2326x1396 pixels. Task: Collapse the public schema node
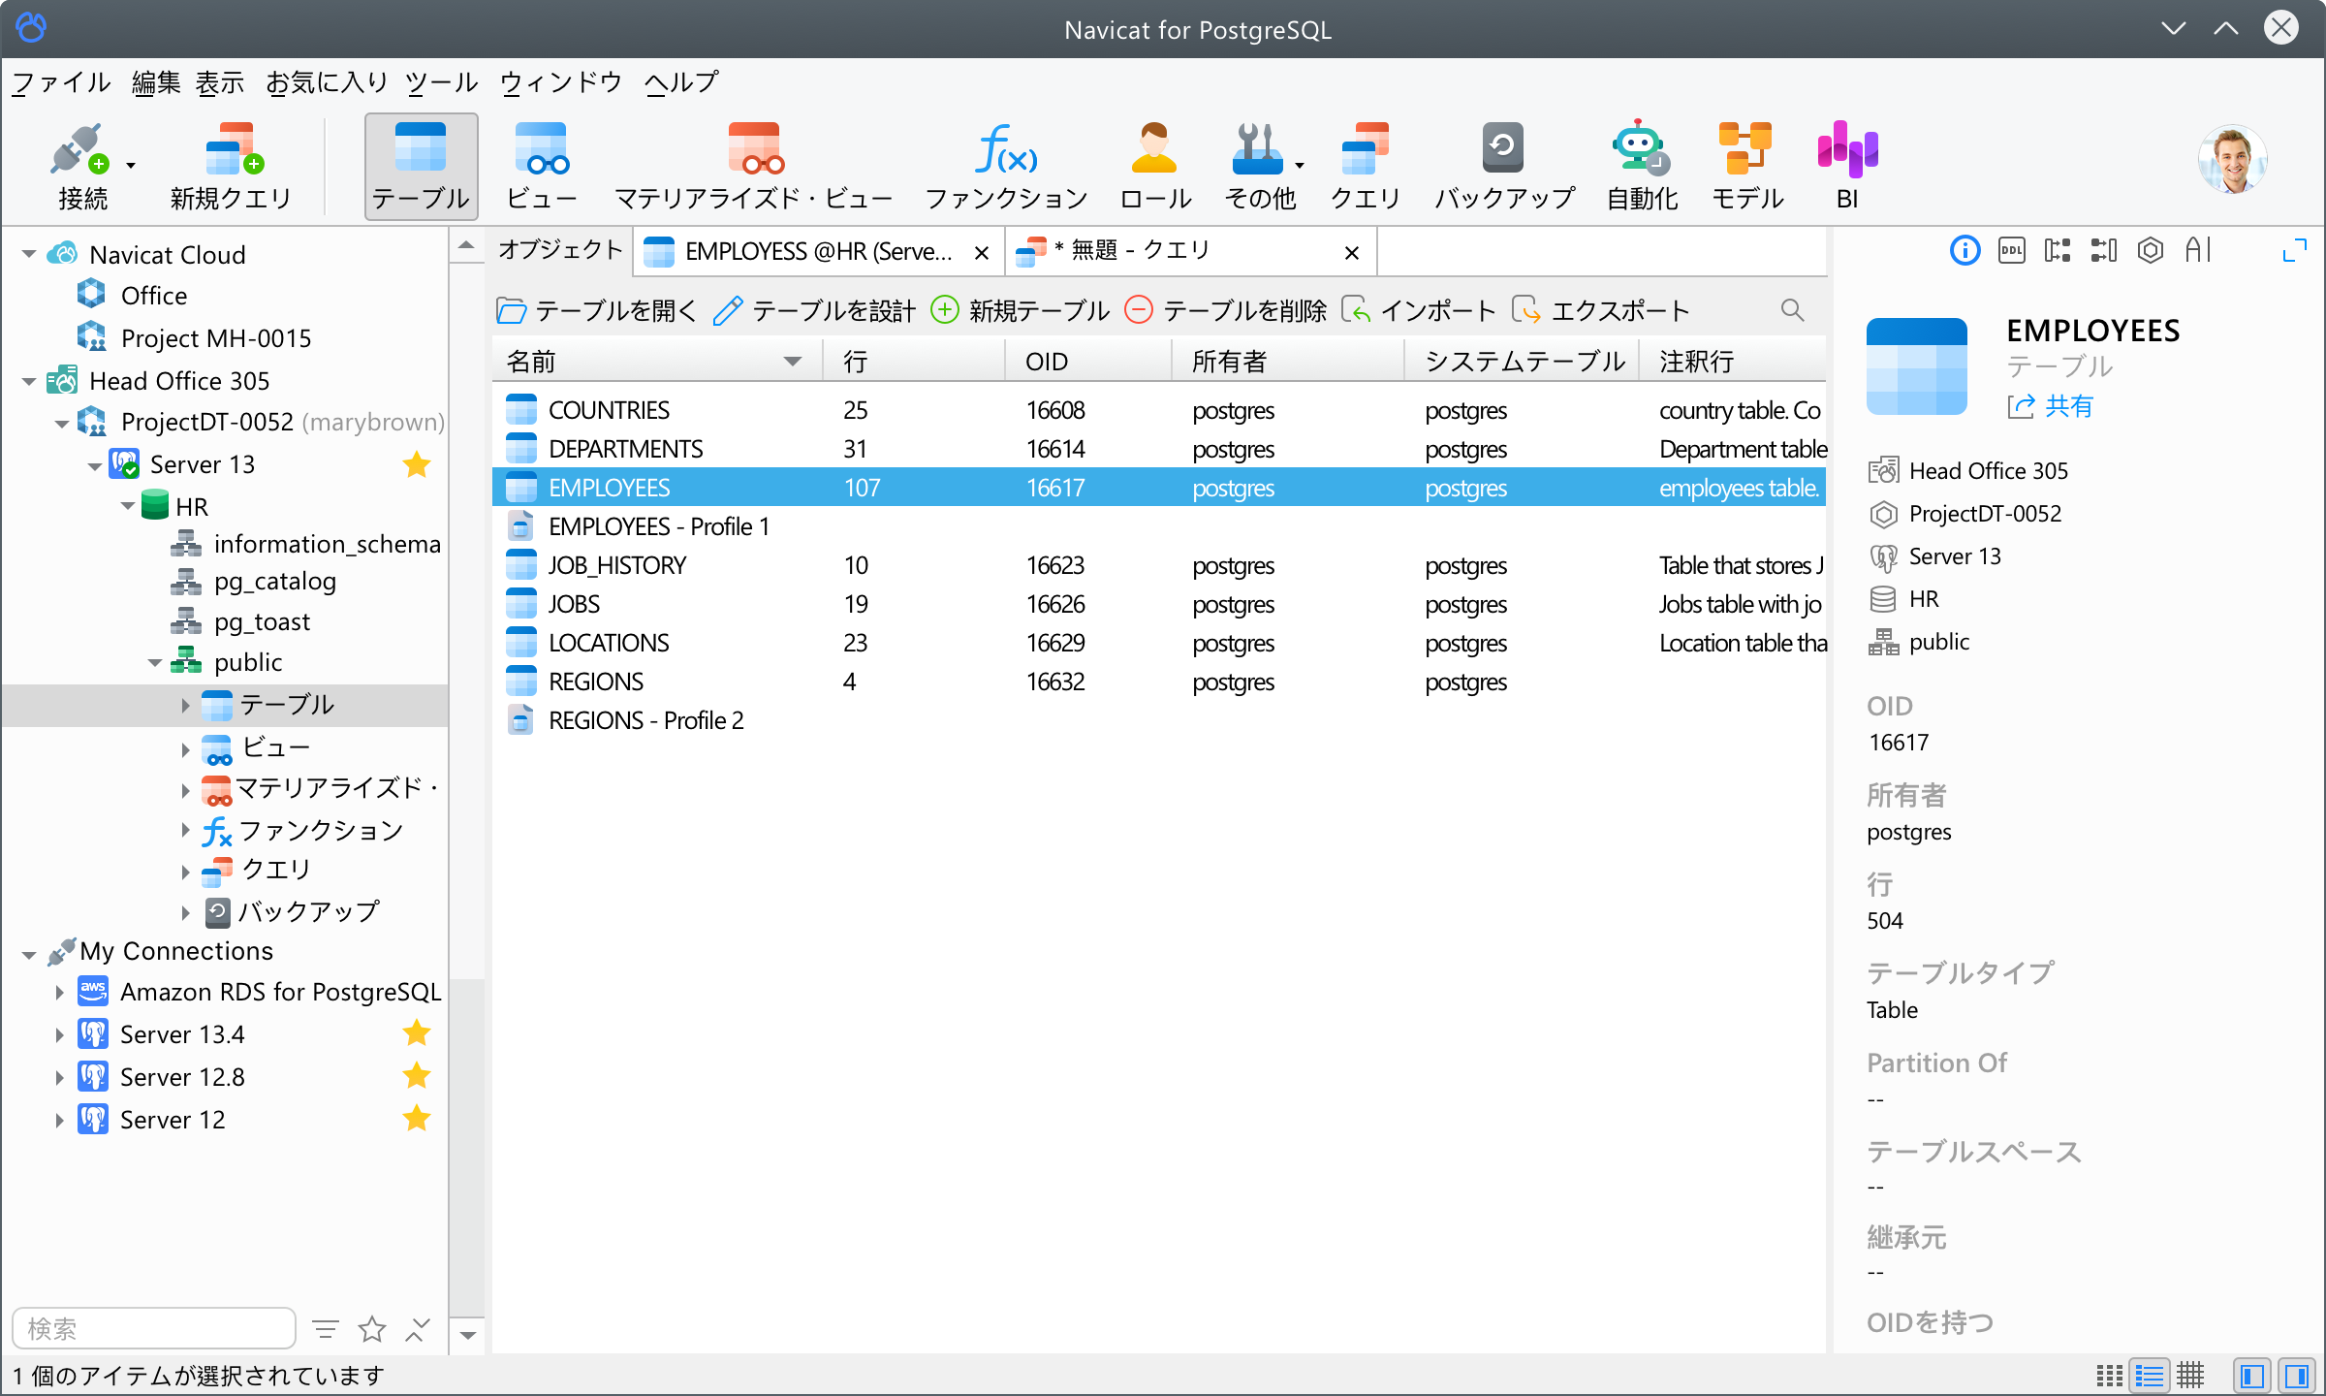click(x=154, y=663)
